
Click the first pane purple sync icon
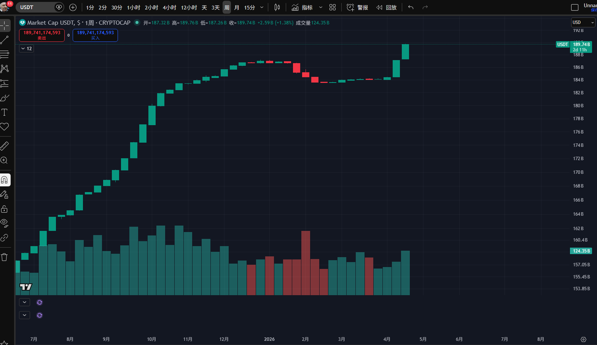click(x=40, y=302)
